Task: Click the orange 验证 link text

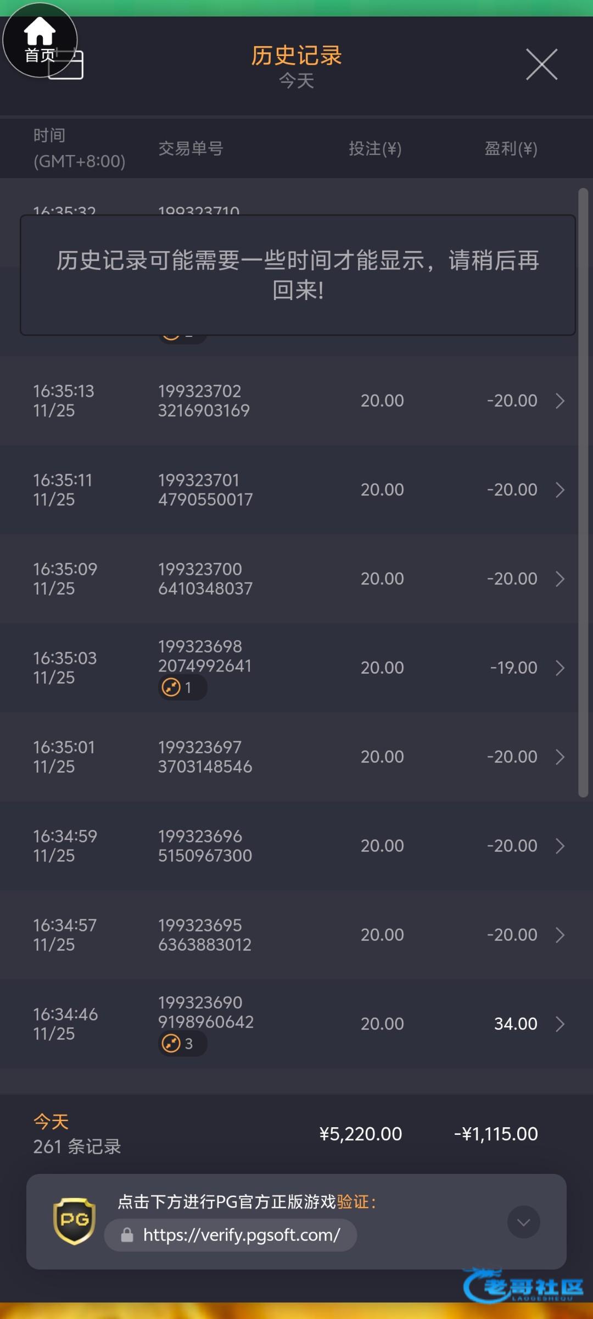Action: click(x=353, y=1202)
